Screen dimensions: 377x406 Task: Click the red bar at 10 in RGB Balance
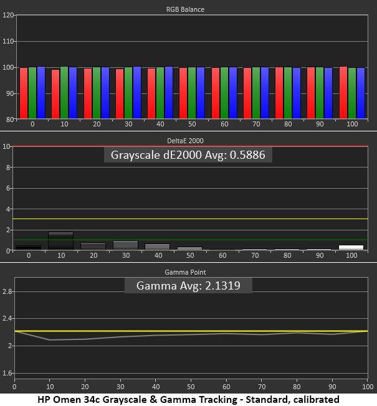click(55, 94)
